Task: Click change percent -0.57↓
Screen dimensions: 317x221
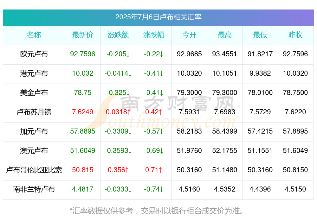Action: coord(154,131)
